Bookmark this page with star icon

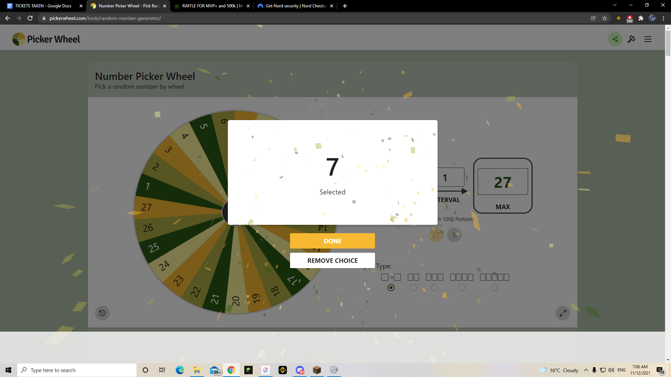click(605, 18)
